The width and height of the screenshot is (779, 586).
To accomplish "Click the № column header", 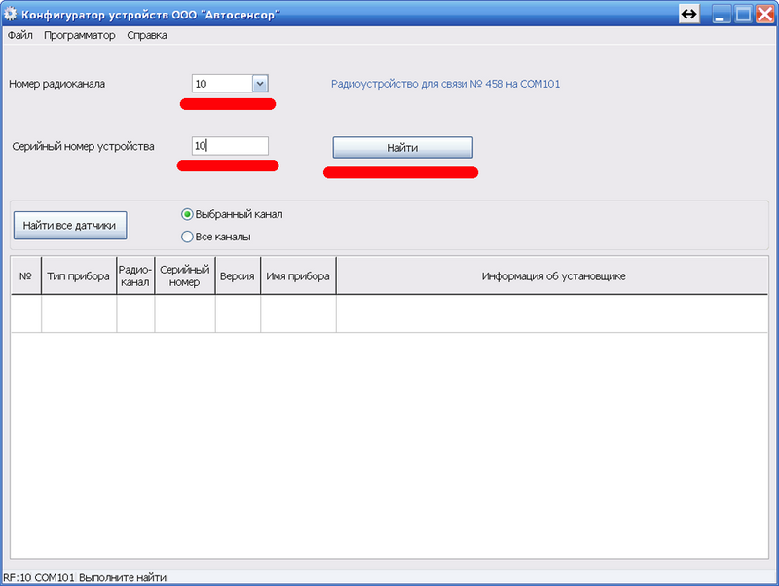I will tap(26, 275).
